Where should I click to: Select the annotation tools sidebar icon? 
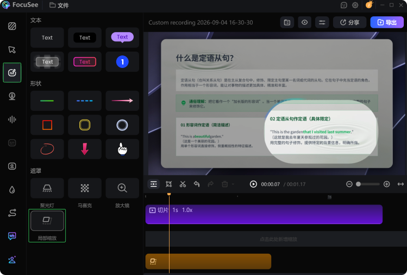(x=12, y=72)
